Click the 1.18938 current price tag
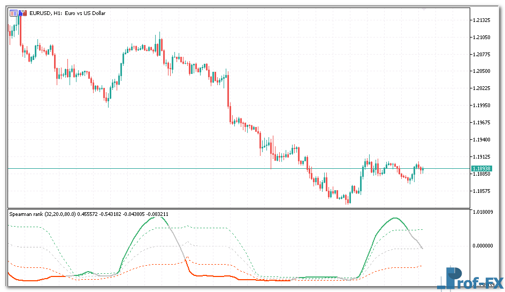Screen dimensions: 505x292 pyautogui.click(x=481, y=168)
